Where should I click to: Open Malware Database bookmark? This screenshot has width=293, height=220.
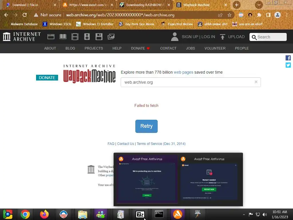coord(22,24)
